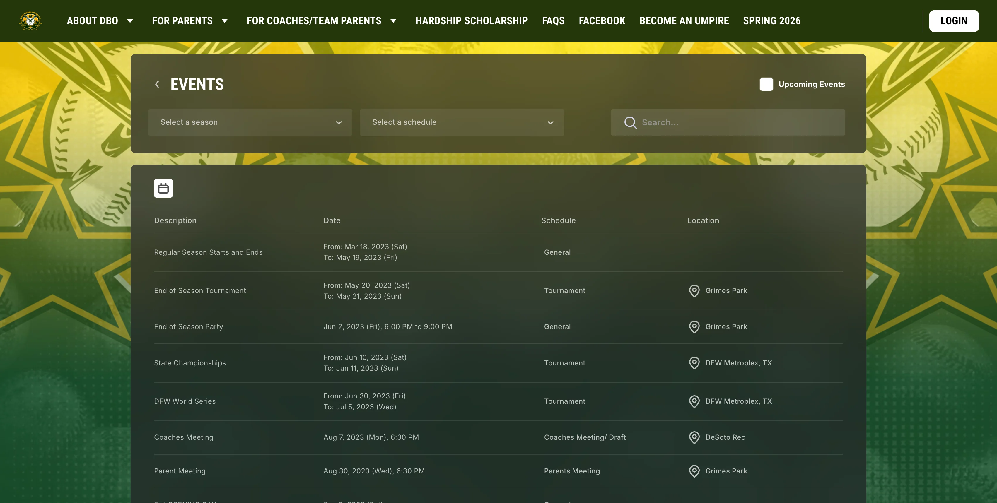Open FOR COACHES/TEAM PARENTS menu
The height and width of the screenshot is (503, 997).
[314, 21]
